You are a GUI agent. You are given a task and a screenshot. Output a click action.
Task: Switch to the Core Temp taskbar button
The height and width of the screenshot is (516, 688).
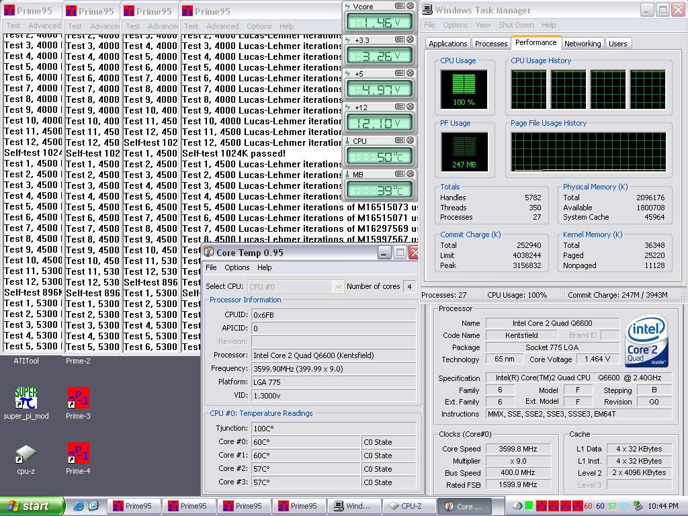click(x=464, y=506)
